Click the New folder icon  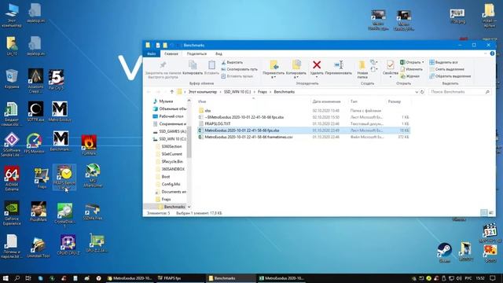point(362,65)
